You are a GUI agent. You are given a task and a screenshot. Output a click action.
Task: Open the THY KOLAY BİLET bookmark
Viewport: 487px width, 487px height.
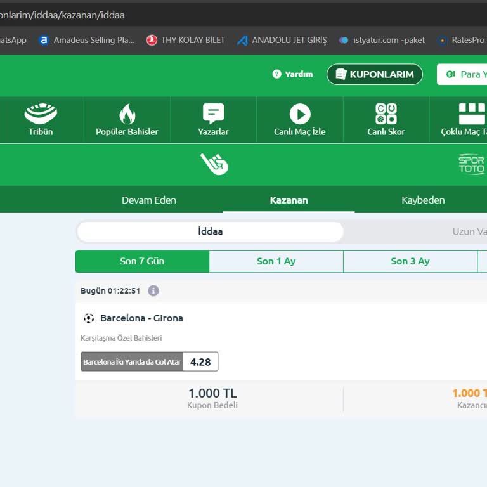[186, 40]
